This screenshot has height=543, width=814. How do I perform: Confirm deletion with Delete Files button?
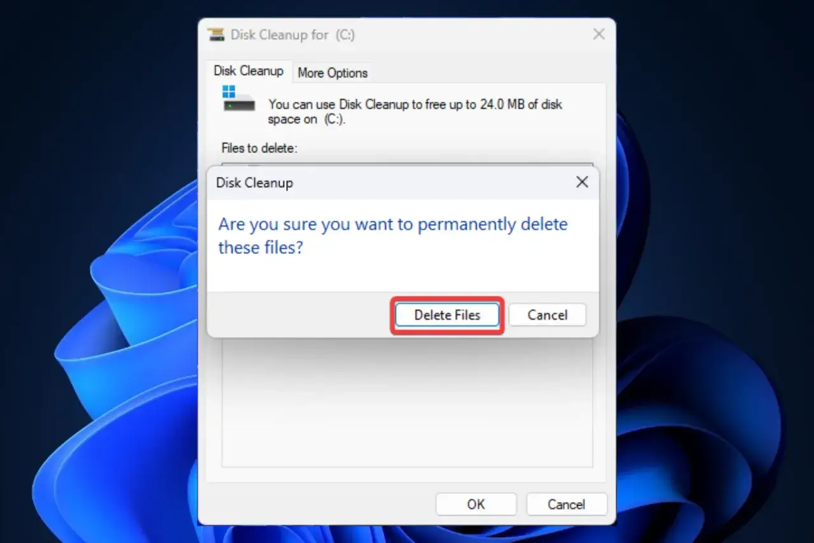tap(447, 314)
